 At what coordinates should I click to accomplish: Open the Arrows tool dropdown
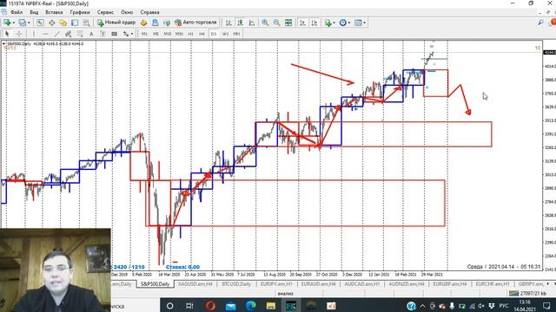pyautogui.click(x=132, y=34)
